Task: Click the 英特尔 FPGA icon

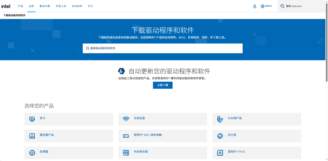Action: (220, 152)
